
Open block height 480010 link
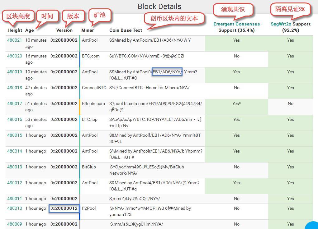click(x=15, y=208)
